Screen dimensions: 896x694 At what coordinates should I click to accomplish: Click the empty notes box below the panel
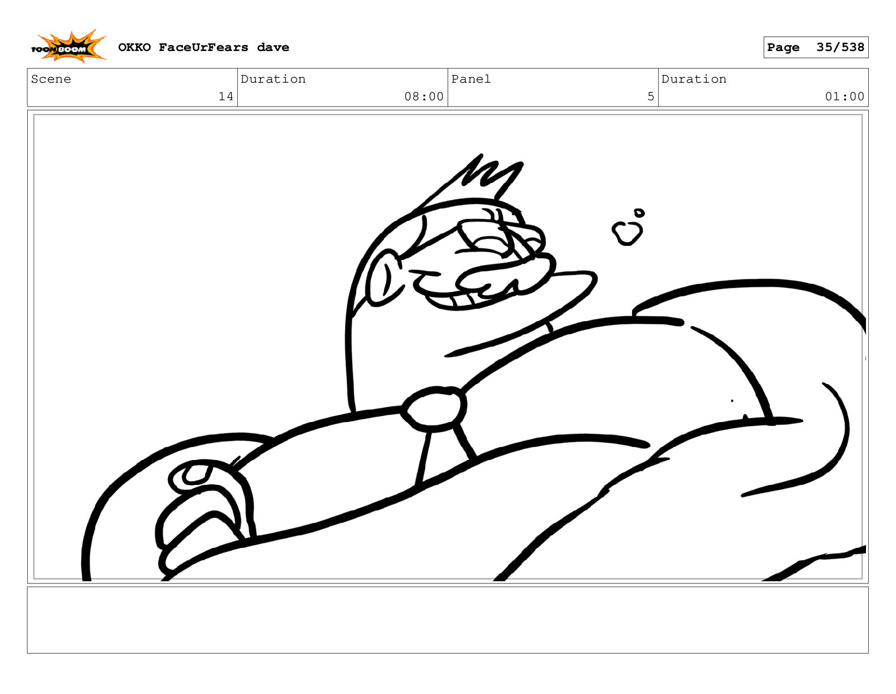click(x=448, y=620)
